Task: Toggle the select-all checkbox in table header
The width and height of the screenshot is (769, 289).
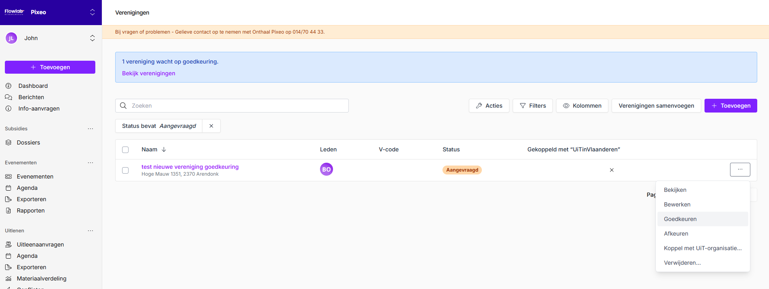Action: pyautogui.click(x=125, y=150)
